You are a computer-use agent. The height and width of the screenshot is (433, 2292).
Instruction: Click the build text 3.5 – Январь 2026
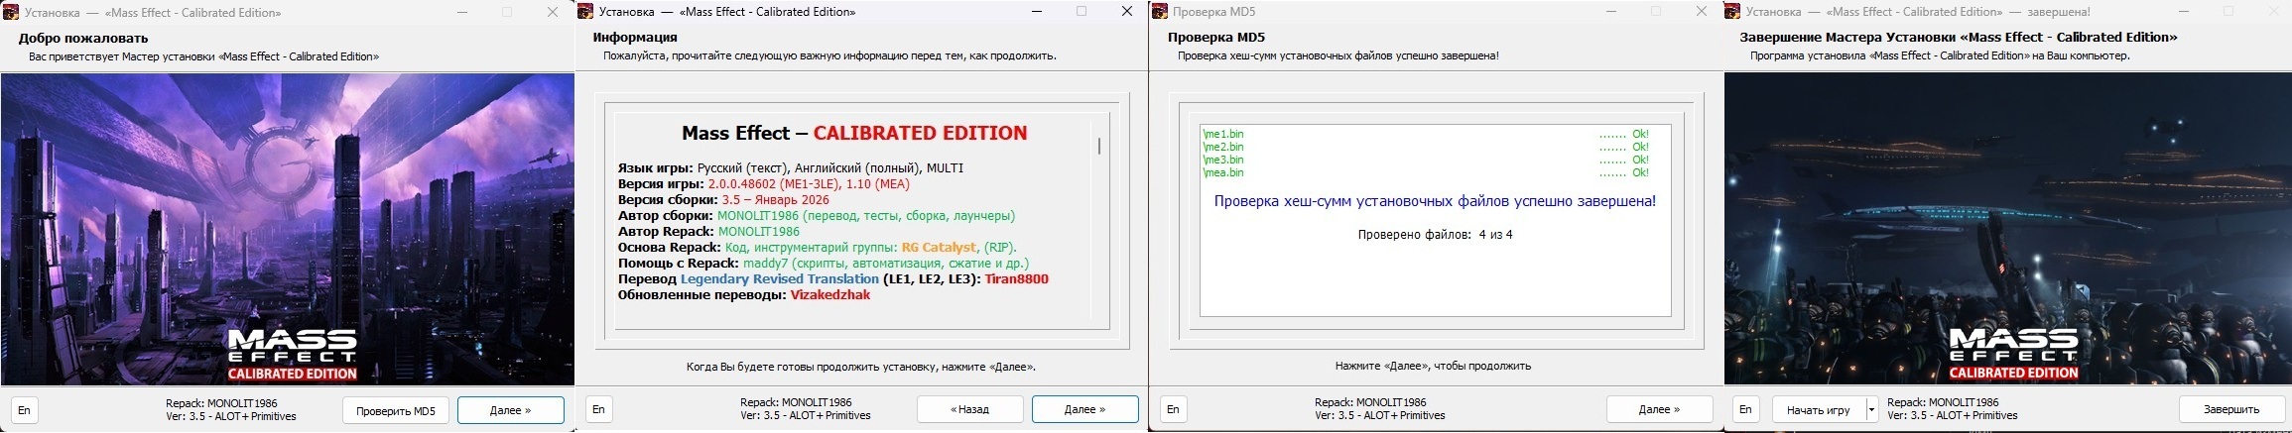(775, 200)
